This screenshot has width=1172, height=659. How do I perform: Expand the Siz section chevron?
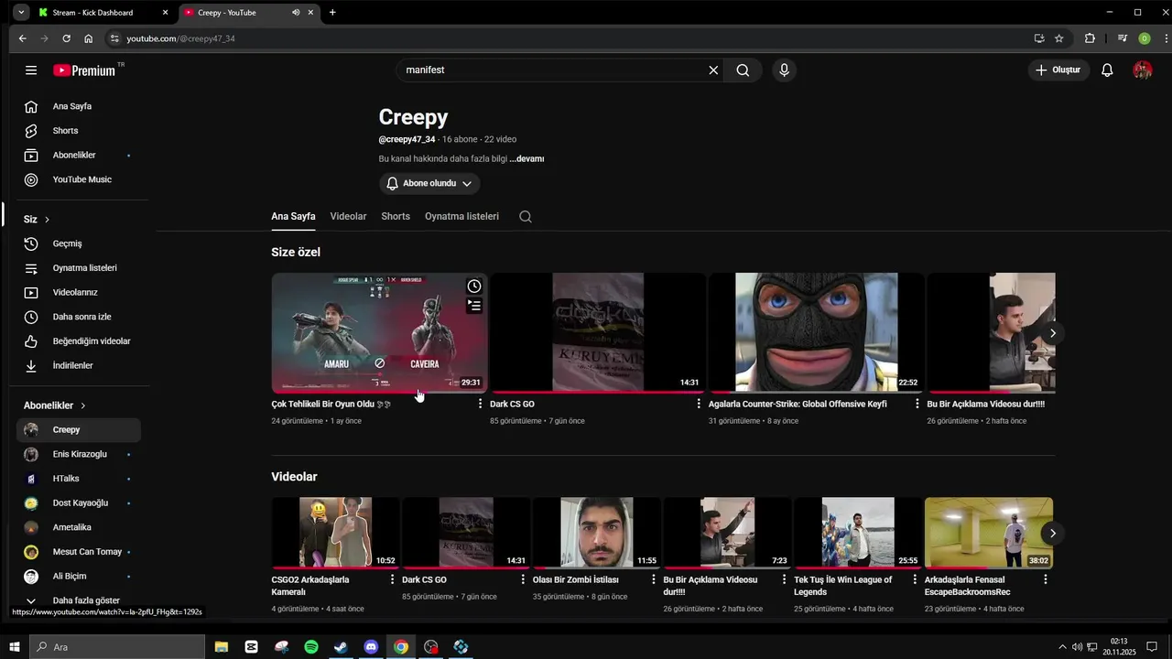pyautogui.click(x=47, y=220)
